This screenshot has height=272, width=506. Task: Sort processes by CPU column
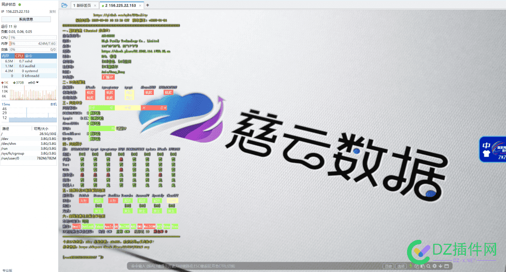tap(19, 56)
